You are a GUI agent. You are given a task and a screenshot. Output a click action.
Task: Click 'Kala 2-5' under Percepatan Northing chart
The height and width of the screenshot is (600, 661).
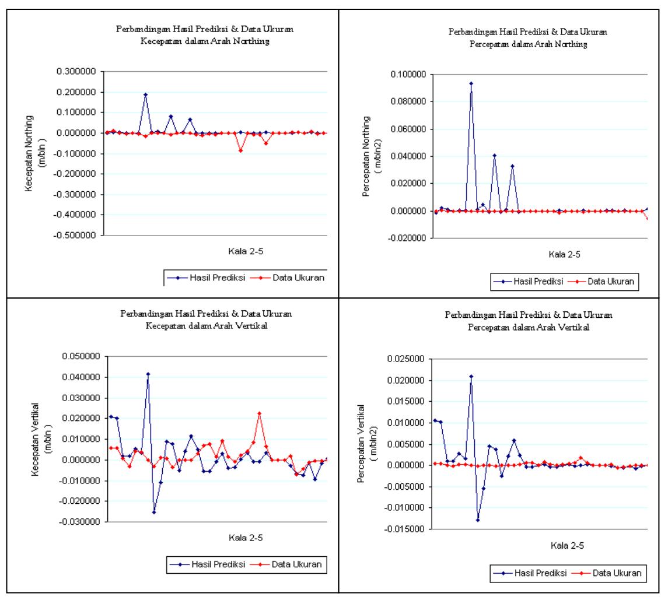pyautogui.click(x=565, y=254)
